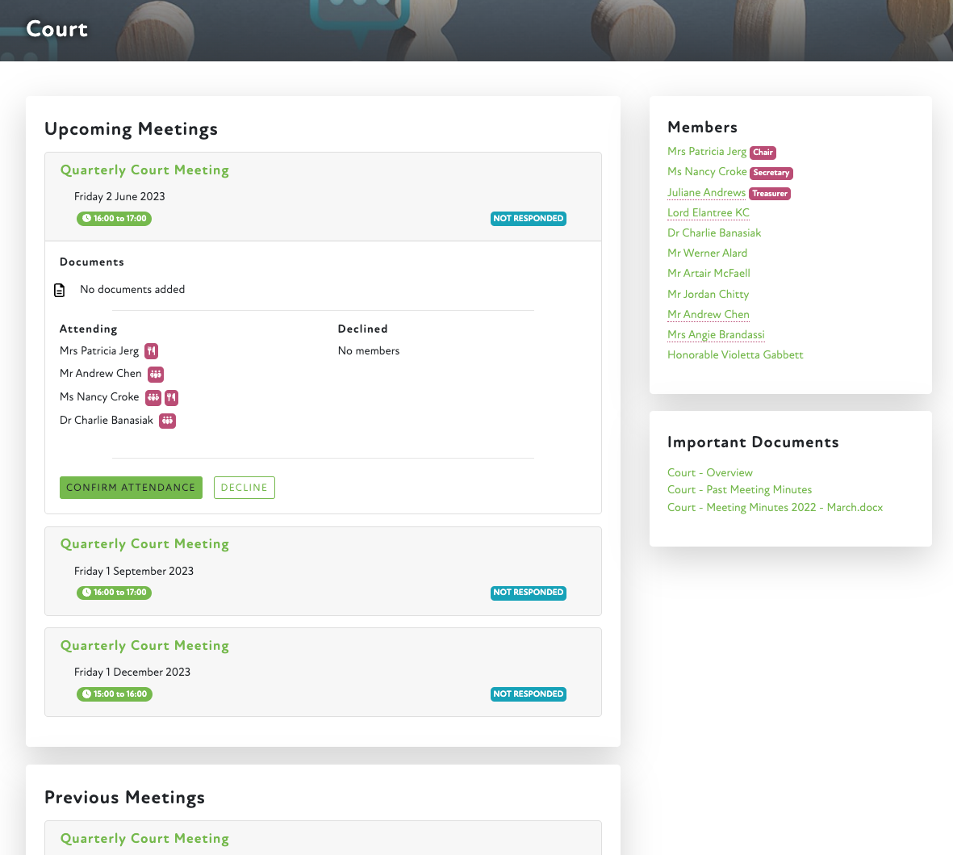Click the group icon beside Mr Andrew Chen
Viewport: 953px width, 855px height.
pos(156,374)
